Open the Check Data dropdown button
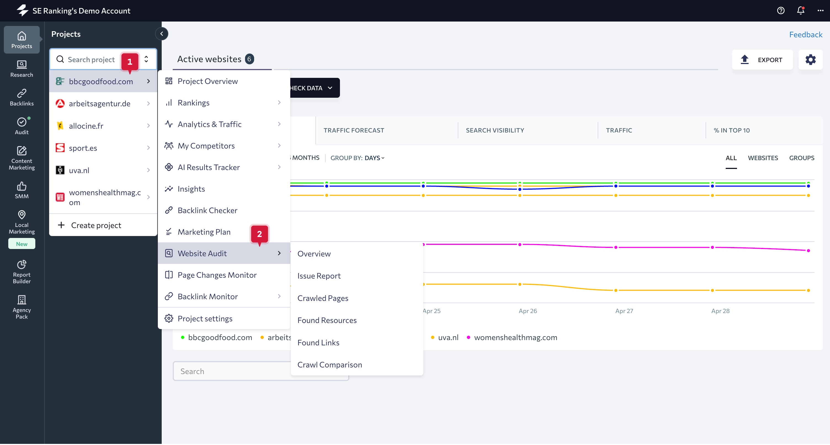 [315, 88]
